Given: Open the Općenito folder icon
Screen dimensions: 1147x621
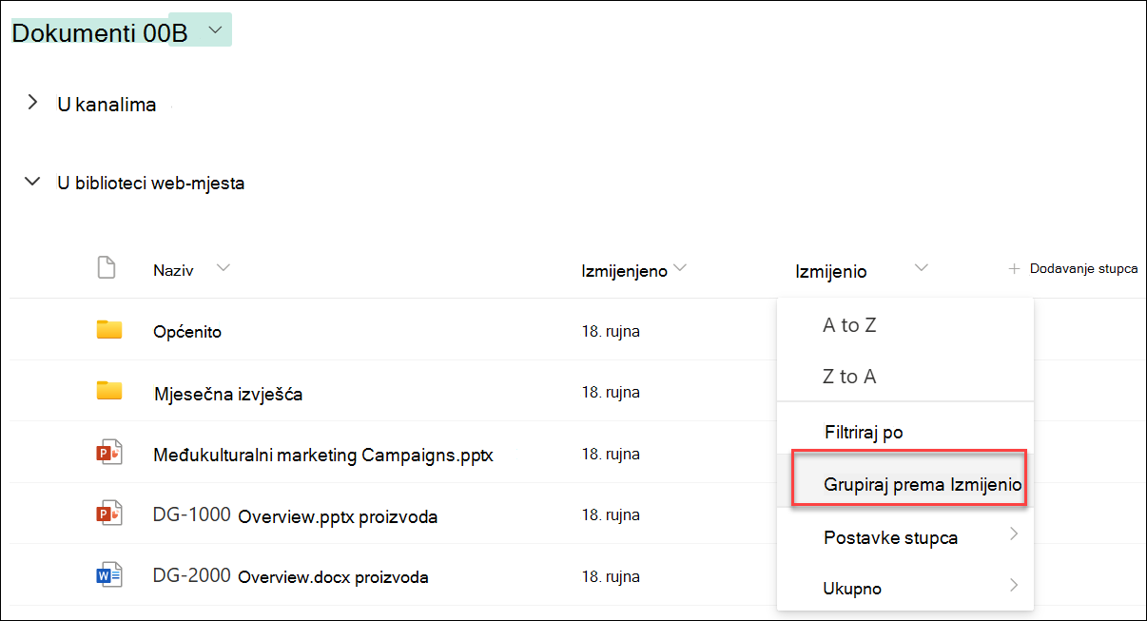Looking at the screenshot, I should 109,330.
